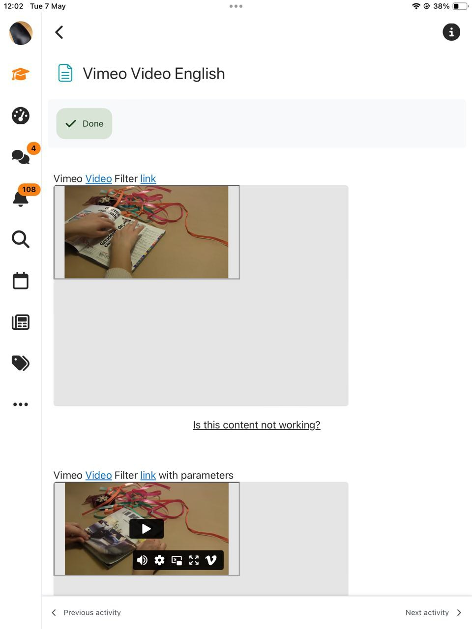Expand the sidebar three-dots more menu
Image resolution: width=472 pixels, height=629 pixels.
tap(21, 404)
